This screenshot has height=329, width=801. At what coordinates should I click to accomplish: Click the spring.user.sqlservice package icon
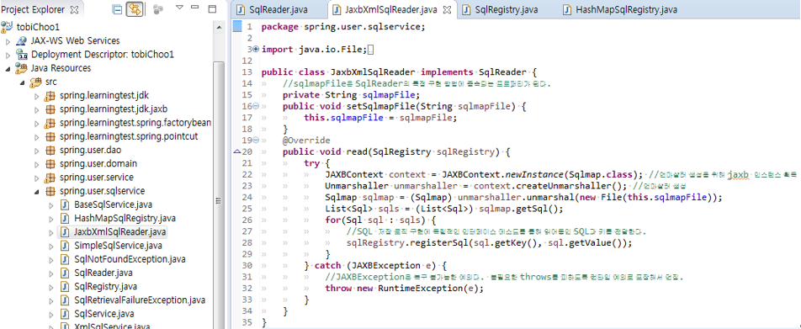(50, 191)
